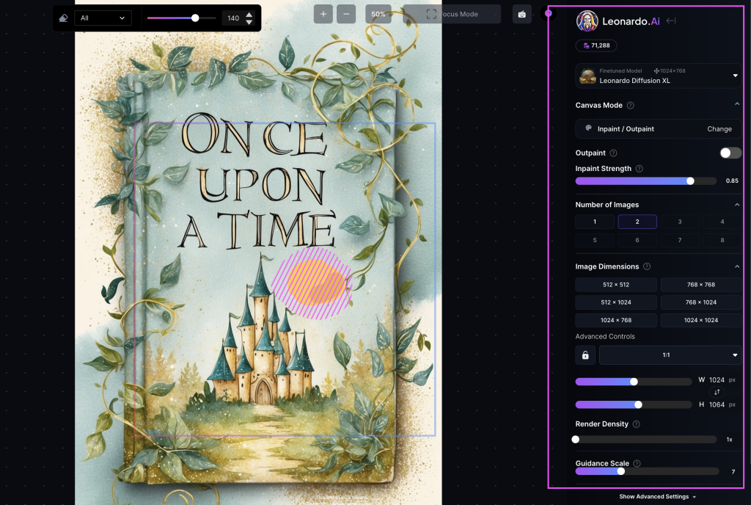Click the zoom out minus button
This screenshot has width=751, height=505.
pos(346,14)
